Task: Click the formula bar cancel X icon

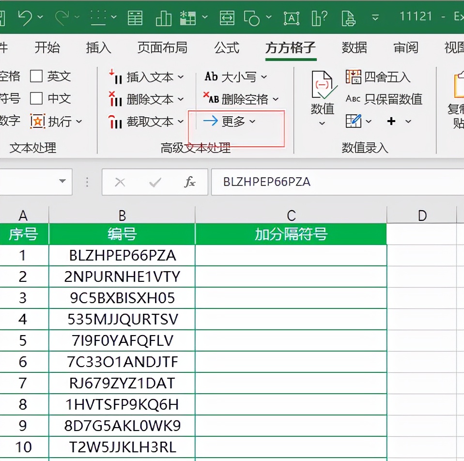Action: click(x=120, y=182)
